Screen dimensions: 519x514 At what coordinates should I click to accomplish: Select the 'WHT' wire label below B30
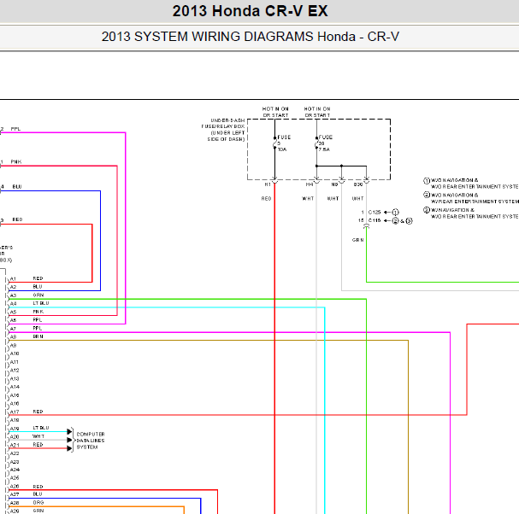(x=357, y=199)
